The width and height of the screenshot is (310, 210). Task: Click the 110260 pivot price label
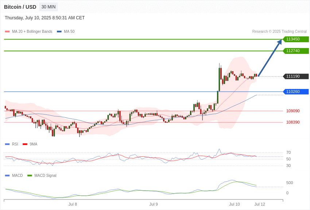coord(296,92)
